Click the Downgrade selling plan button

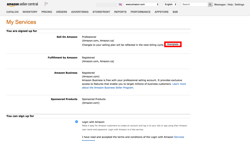pos(173,44)
